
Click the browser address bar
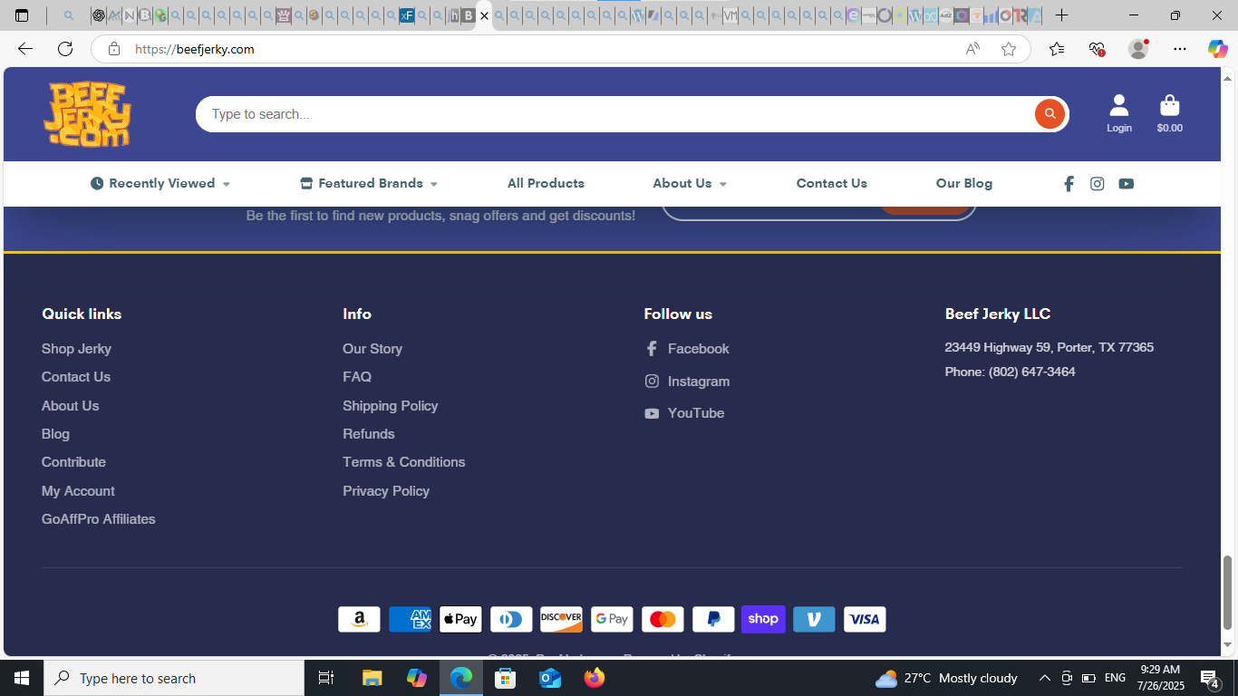[x=544, y=49]
